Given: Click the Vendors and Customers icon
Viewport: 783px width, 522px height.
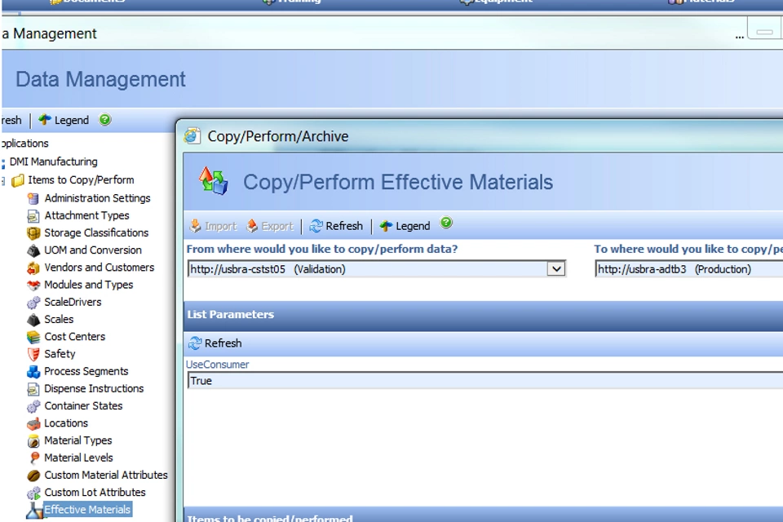Looking at the screenshot, I should point(33,268).
